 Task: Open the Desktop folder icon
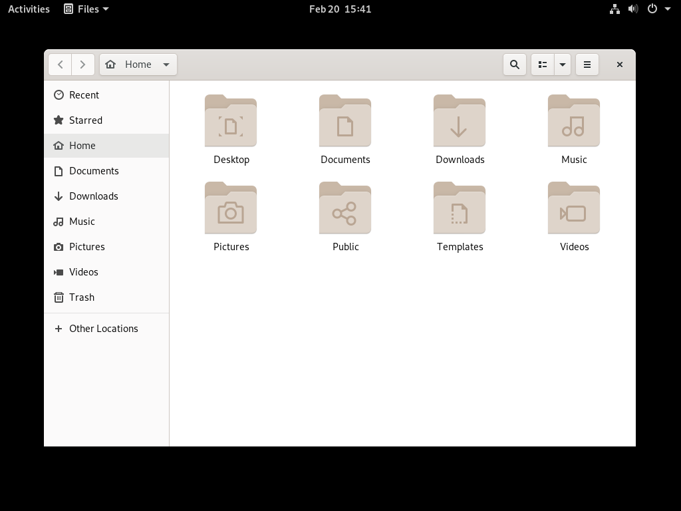pos(231,121)
